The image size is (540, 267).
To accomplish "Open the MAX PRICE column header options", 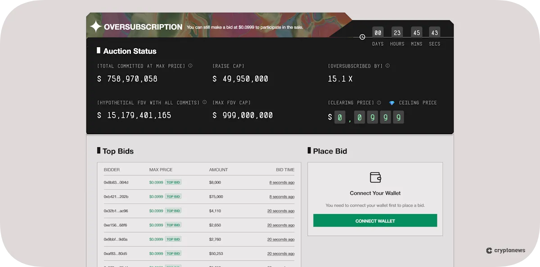I will click(x=161, y=170).
